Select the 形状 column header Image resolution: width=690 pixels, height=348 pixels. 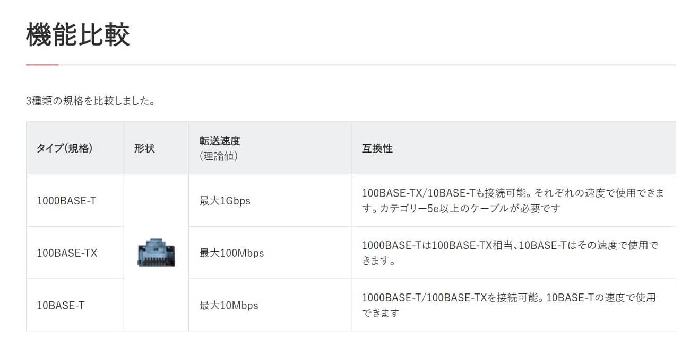pyautogui.click(x=144, y=148)
